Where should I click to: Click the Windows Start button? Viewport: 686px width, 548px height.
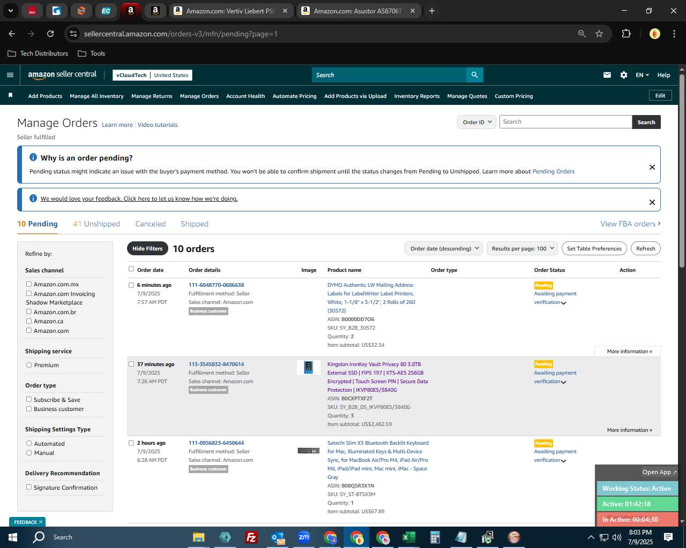coord(12,537)
